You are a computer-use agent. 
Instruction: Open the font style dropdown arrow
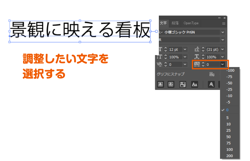pos(223,40)
